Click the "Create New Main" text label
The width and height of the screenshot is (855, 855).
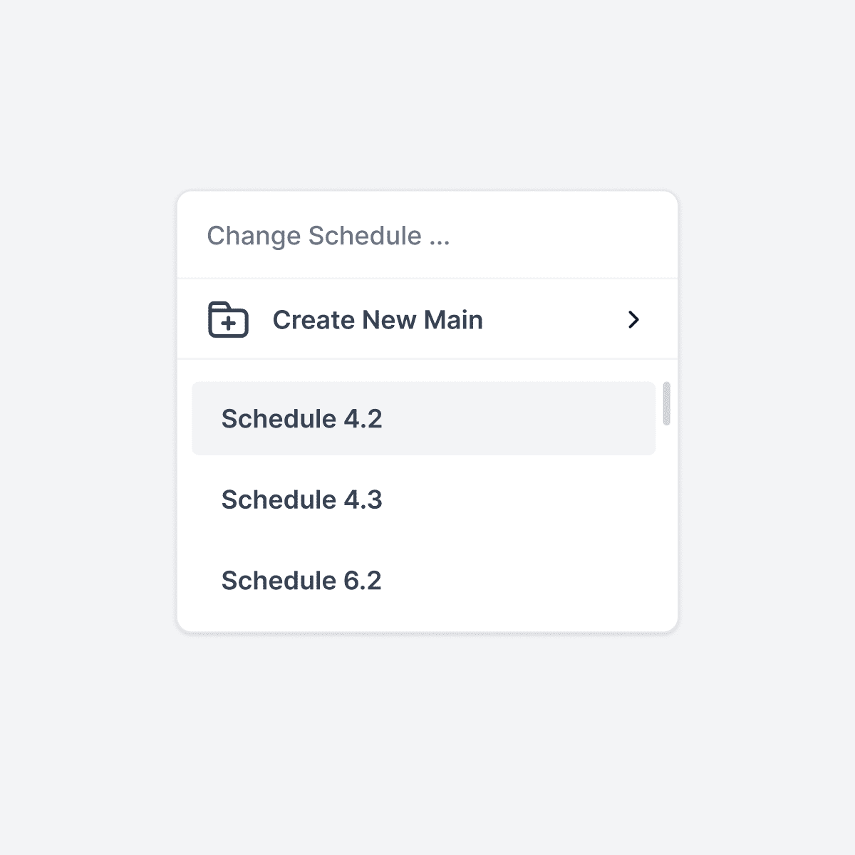click(x=378, y=320)
